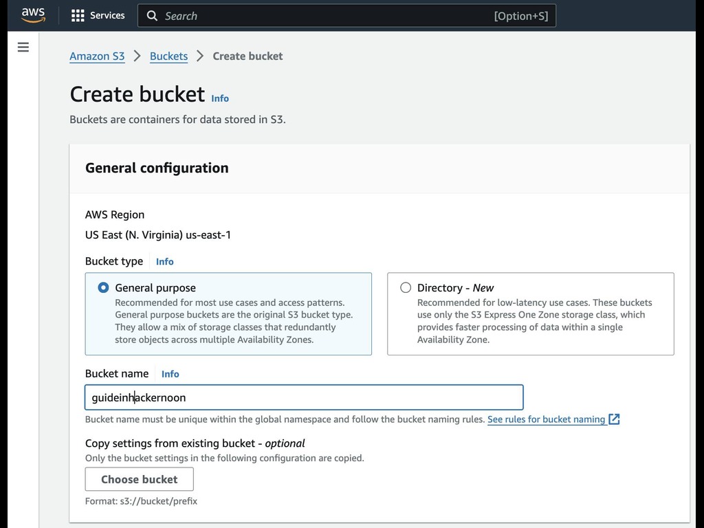Go to Amazon S3 breadcrumb

point(97,56)
